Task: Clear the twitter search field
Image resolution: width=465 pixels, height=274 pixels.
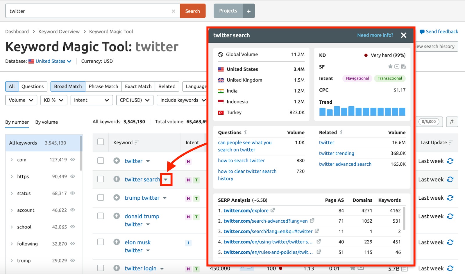Action: 174,11
